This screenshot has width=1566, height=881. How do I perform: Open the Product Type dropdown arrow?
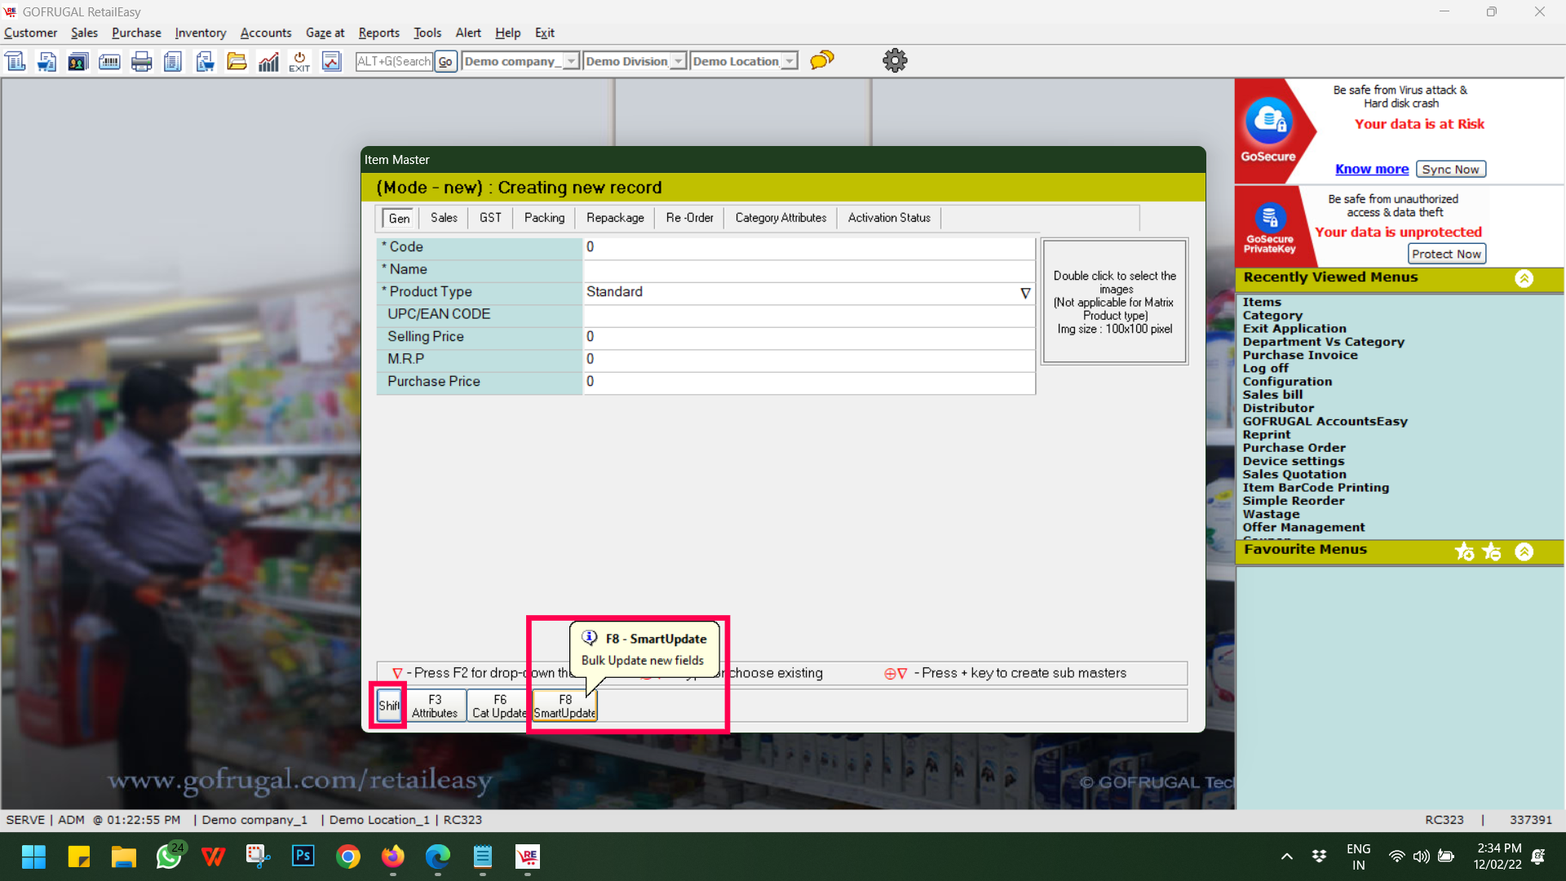(x=1025, y=293)
